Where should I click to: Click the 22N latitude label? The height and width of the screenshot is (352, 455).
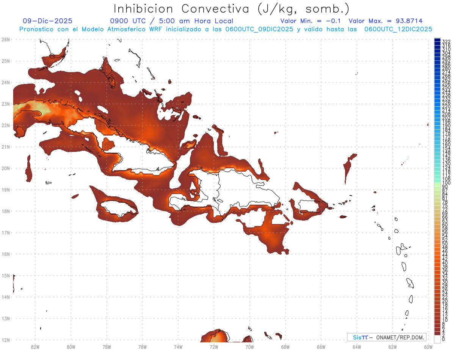(x=6, y=125)
